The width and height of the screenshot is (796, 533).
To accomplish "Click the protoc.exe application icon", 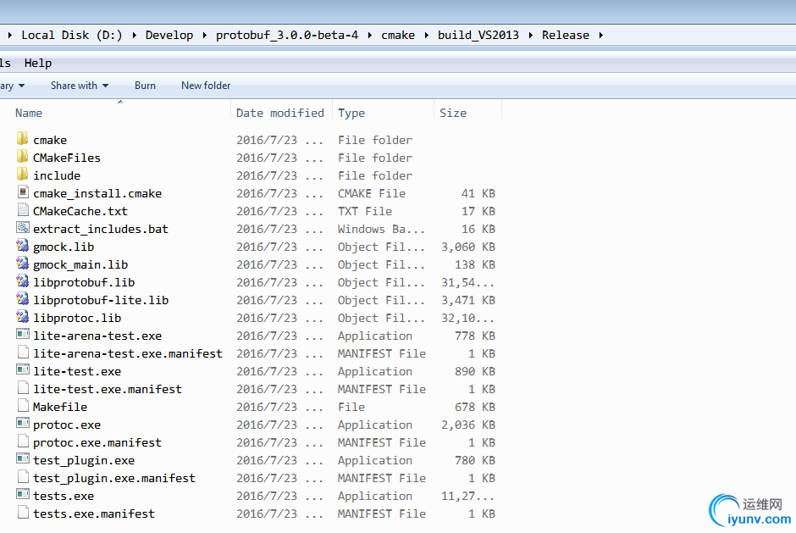I will (x=22, y=423).
